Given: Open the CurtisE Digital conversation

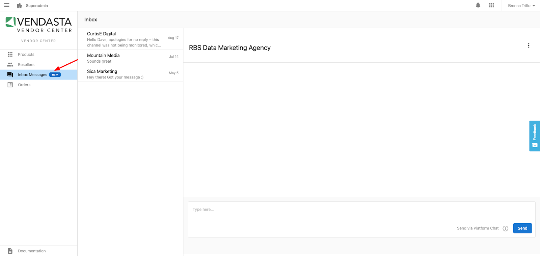Looking at the screenshot, I should [x=130, y=39].
